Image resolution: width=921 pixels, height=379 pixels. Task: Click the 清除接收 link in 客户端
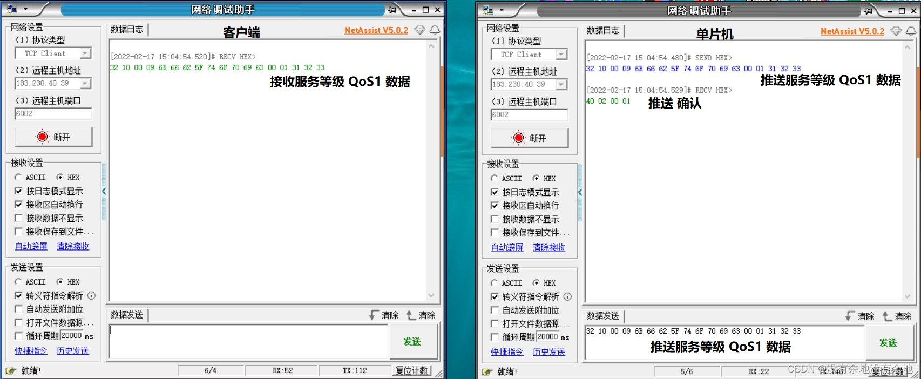[x=73, y=246]
